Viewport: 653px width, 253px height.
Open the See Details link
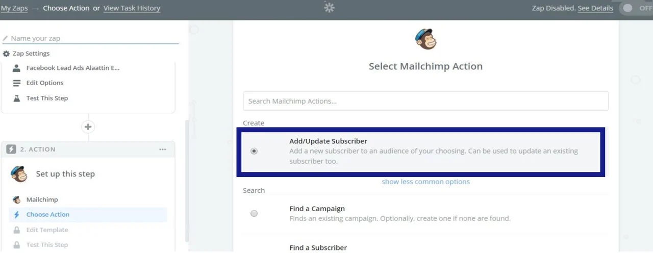point(595,8)
